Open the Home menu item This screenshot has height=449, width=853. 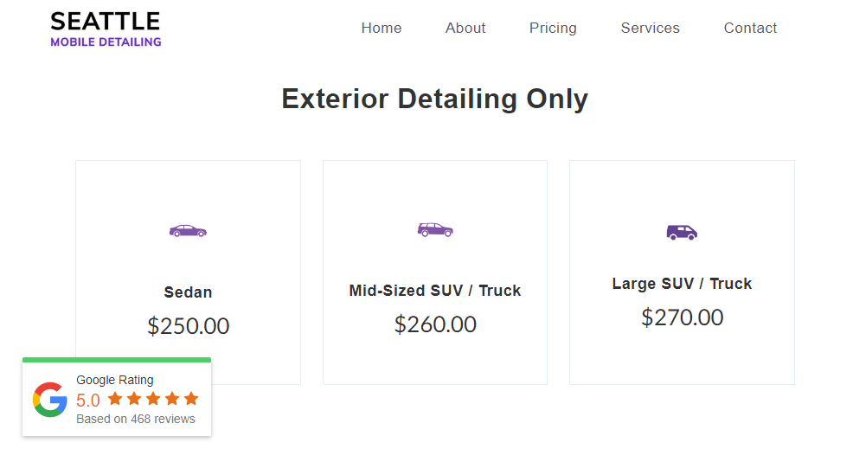[382, 28]
